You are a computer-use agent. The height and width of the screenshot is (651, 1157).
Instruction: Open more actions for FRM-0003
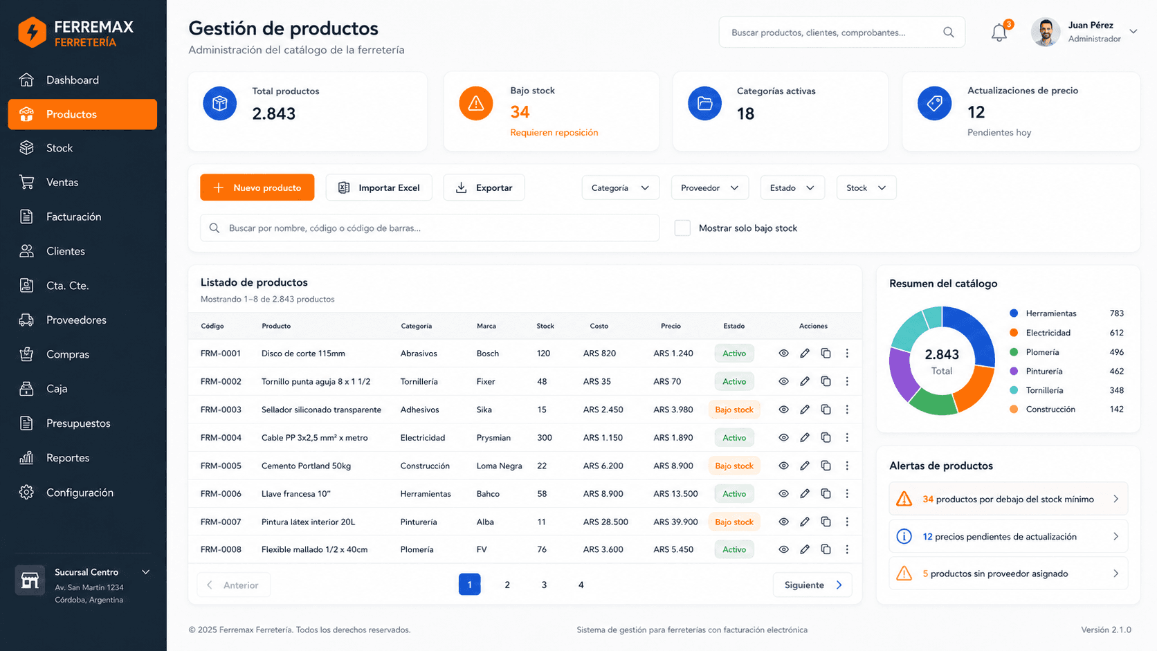(x=847, y=410)
